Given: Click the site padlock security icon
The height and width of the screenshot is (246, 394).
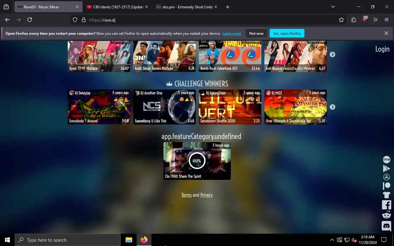Looking at the screenshot, I should click(x=83, y=20).
